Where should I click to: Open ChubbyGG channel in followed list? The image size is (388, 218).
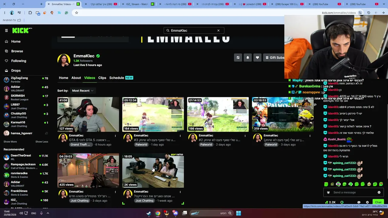pyautogui.click(x=26, y=115)
